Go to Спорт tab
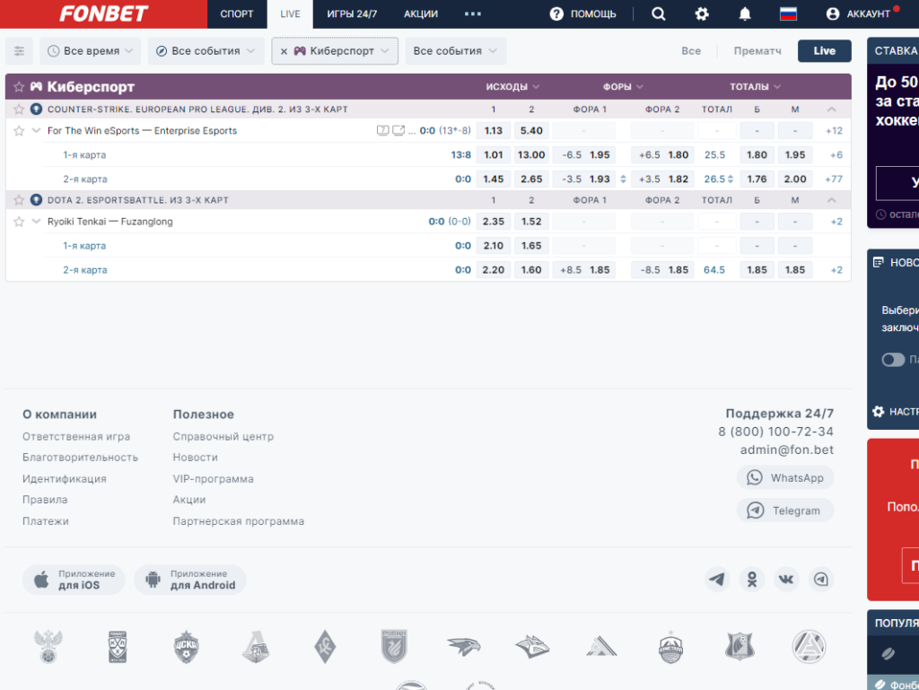Image resolution: width=919 pixels, height=690 pixels. (x=237, y=14)
